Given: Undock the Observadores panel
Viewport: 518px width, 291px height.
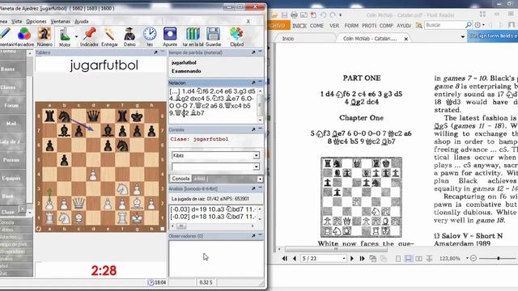Looking at the screenshot, I should click(253, 236).
